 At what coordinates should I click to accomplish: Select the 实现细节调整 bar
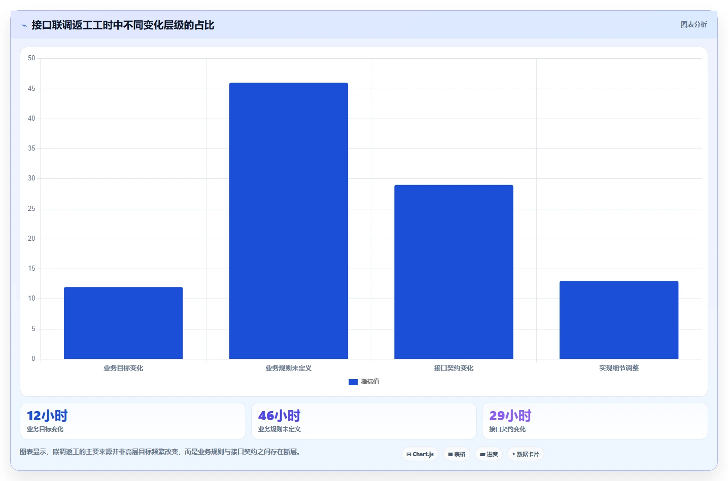tap(619, 320)
